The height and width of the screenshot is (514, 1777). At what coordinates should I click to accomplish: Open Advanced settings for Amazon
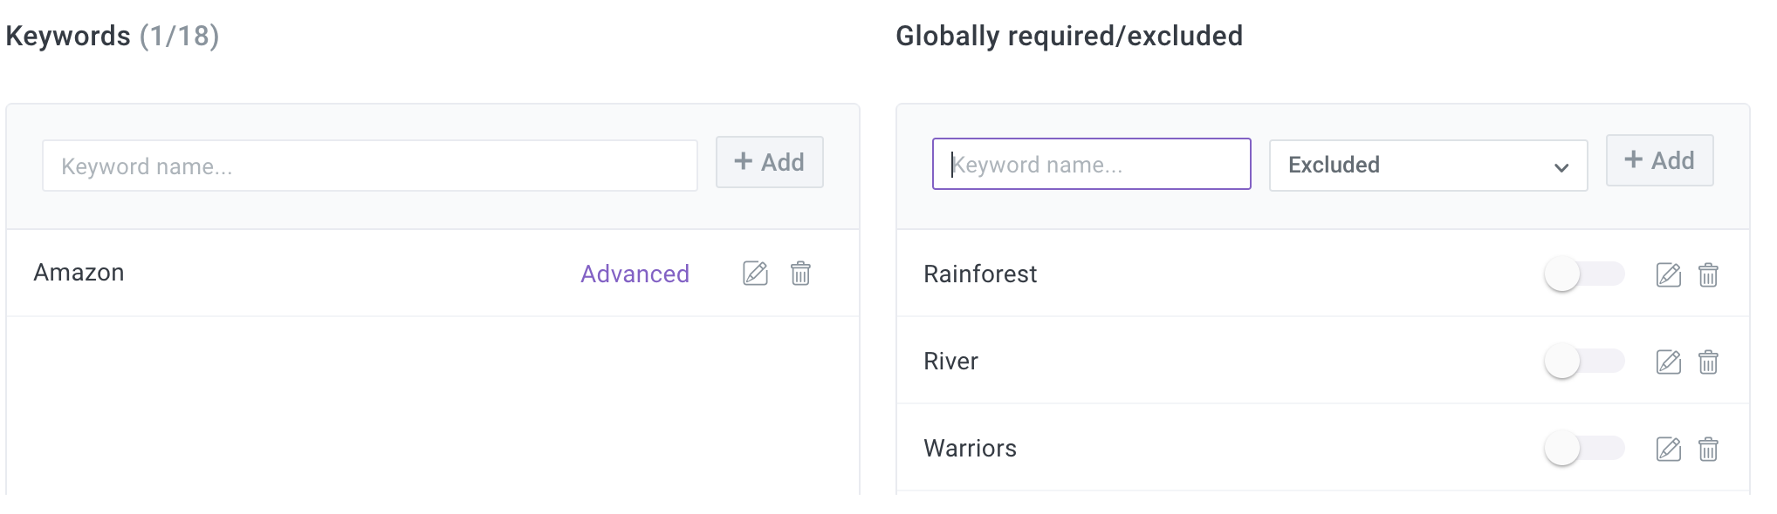pos(635,274)
